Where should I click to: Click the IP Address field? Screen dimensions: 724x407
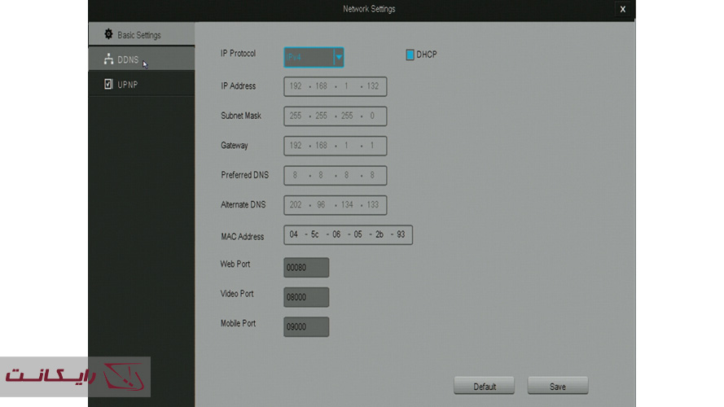tap(335, 86)
